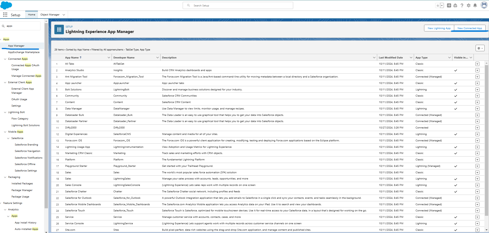Open row actions for Service Console
The height and width of the screenshot is (233, 489).
pos(477,223)
